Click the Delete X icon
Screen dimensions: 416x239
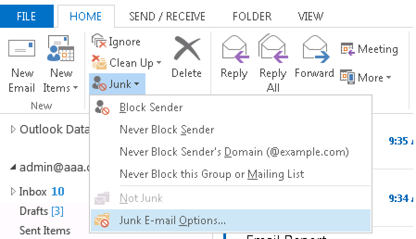coord(187,48)
